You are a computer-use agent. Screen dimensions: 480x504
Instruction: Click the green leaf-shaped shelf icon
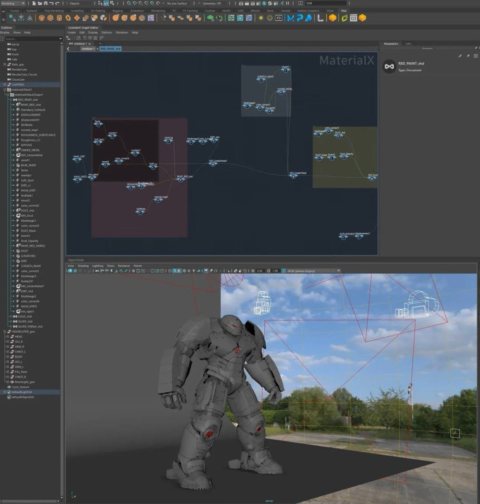[x=344, y=18]
